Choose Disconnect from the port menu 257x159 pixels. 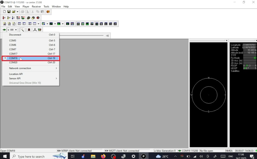(x=31, y=34)
